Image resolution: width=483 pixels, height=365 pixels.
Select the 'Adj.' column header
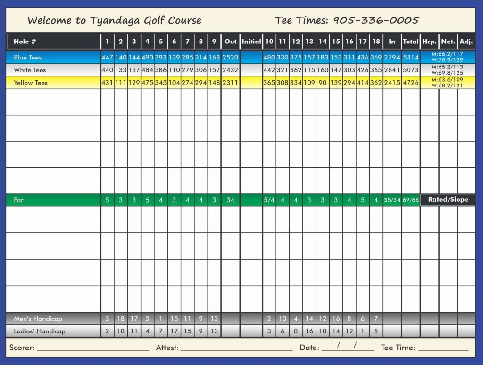click(466, 41)
